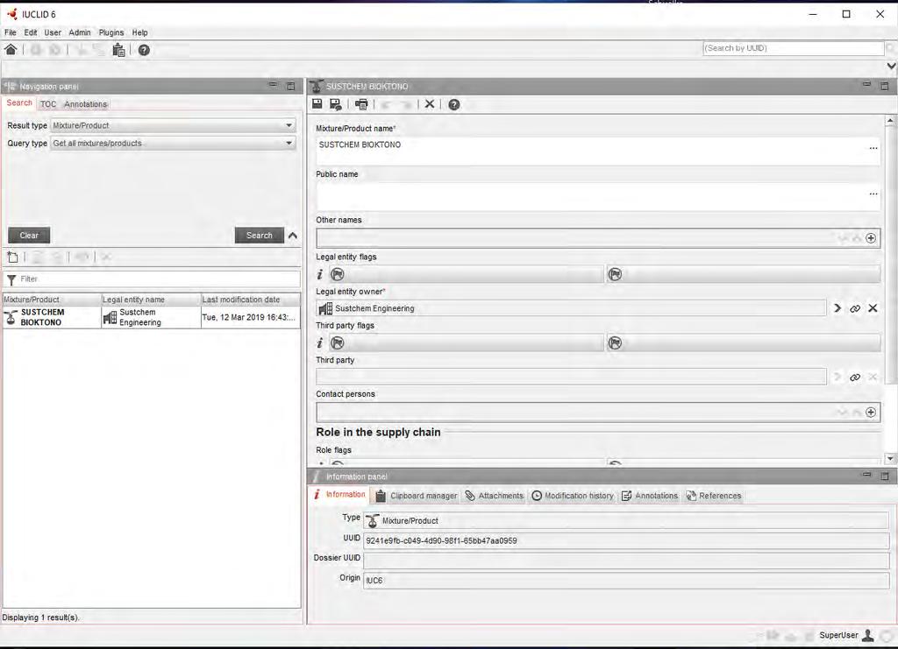The height and width of the screenshot is (649, 898).
Task: Expand the collapsed bar with down chevron
Action: pyautogui.click(x=891, y=67)
